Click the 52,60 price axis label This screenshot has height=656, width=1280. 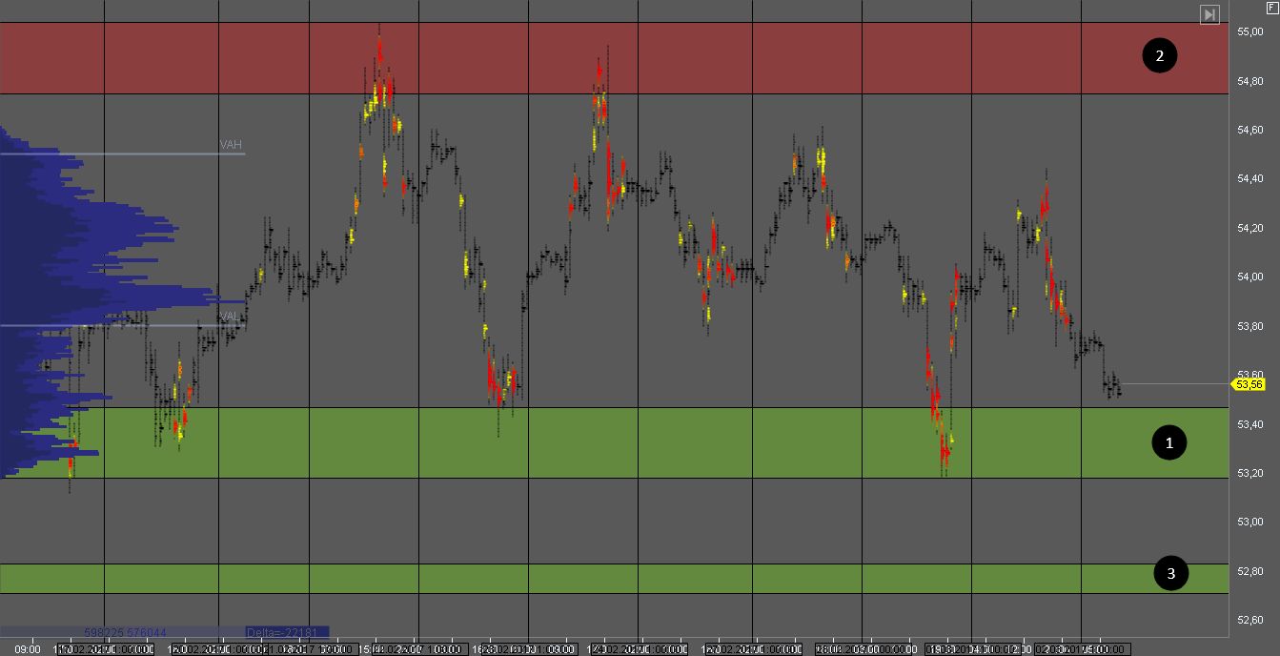point(1250,620)
